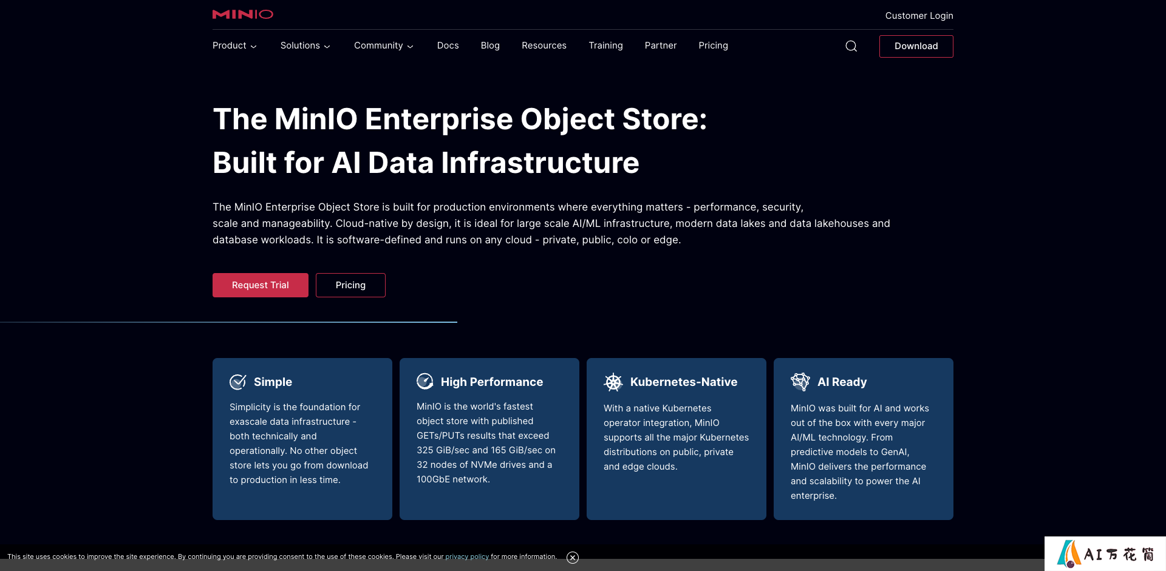Click the 'MinIO is the world's fastest' description
1166x571 pixels.
click(486, 443)
